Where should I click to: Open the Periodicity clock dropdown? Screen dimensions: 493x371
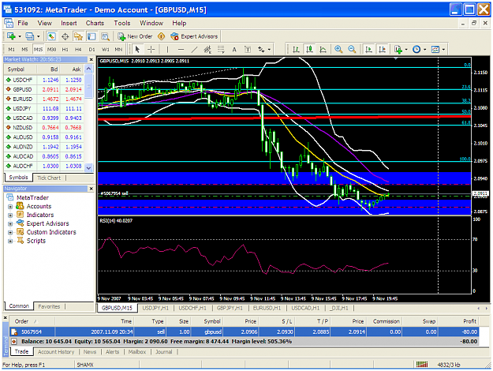pos(419,50)
